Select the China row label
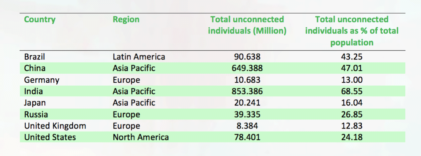 (35, 68)
